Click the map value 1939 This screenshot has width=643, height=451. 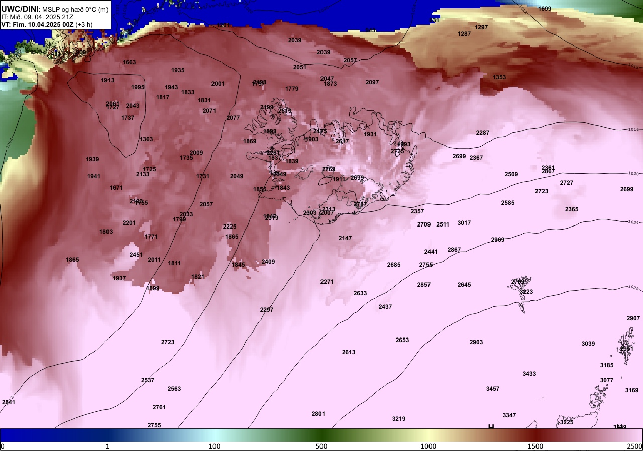click(x=92, y=159)
